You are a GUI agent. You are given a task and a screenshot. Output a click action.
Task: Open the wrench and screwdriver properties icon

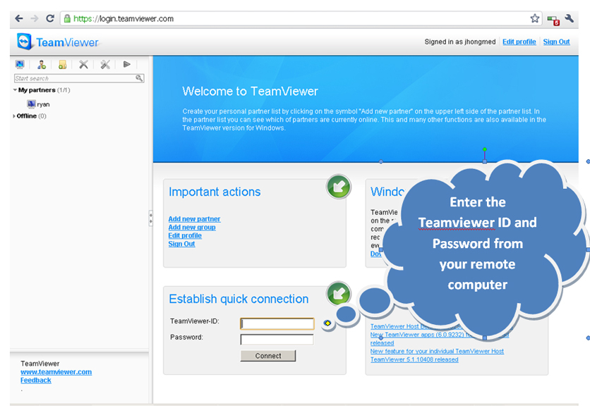104,64
